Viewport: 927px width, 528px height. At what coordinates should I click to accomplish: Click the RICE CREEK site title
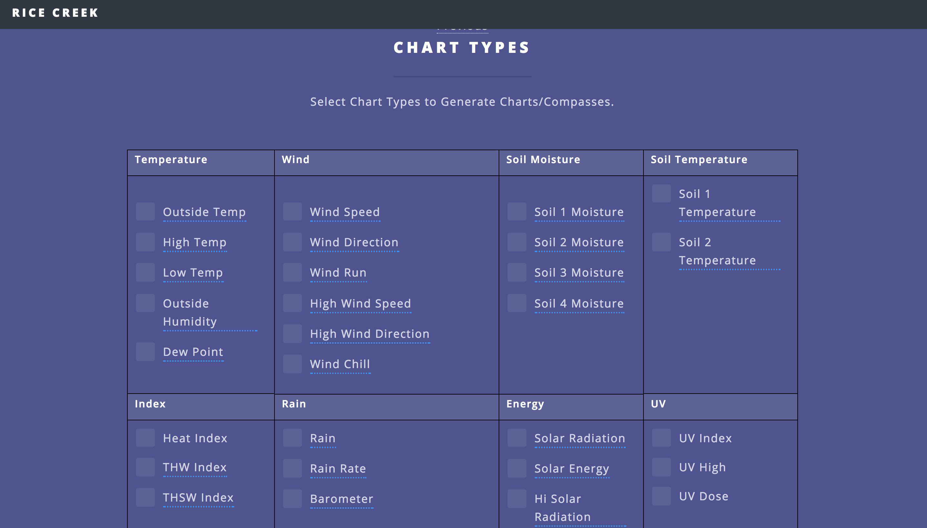[55, 13]
